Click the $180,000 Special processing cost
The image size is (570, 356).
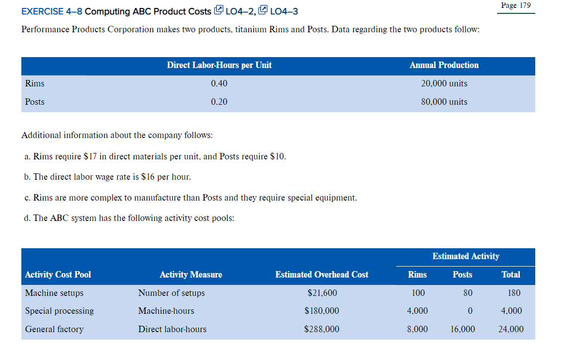[x=322, y=311]
